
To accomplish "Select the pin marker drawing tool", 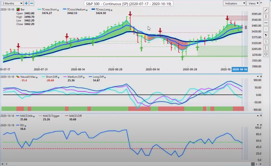I will (266, 35).
